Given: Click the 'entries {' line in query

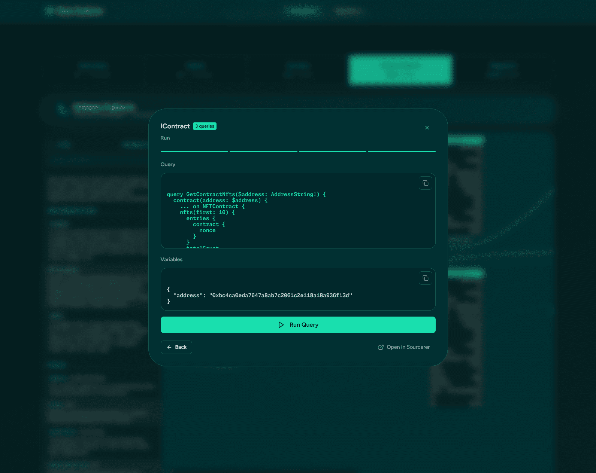Looking at the screenshot, I should (x=201, y=218).
